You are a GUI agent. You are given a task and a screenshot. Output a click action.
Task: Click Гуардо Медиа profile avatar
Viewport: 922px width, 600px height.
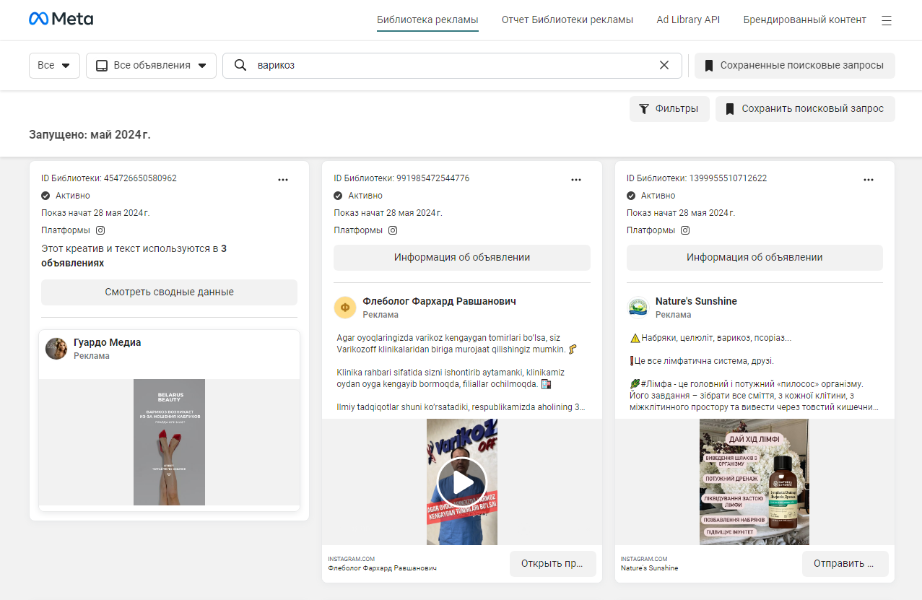[x=56, y=349]
